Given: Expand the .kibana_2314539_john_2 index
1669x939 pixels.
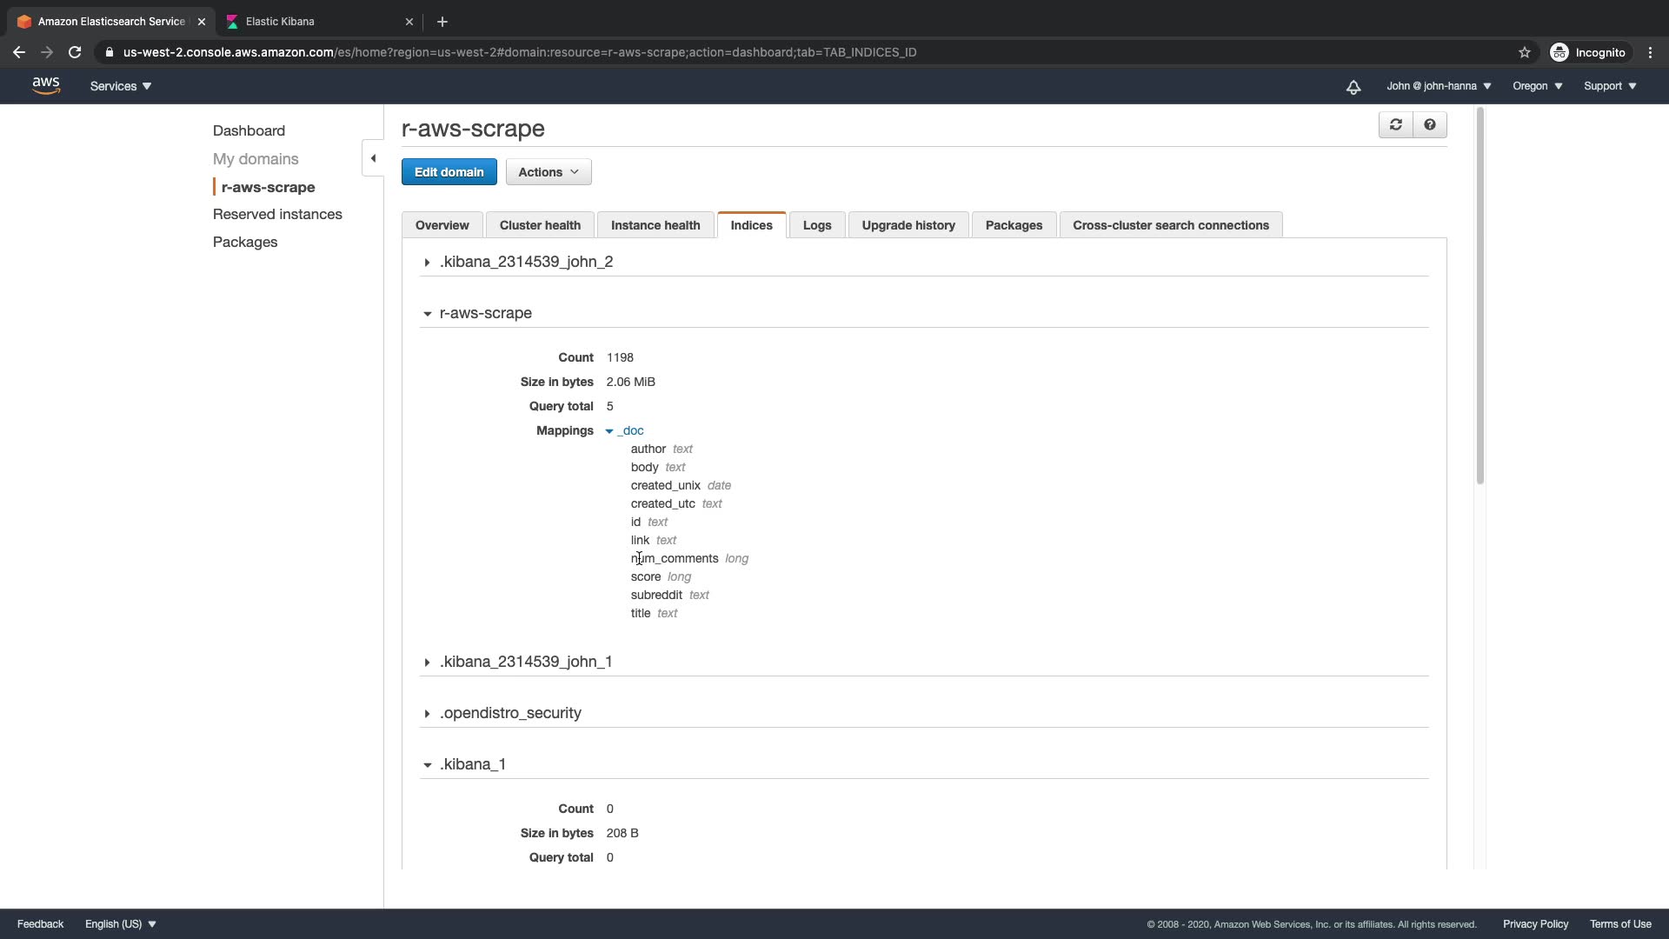Looking at the screenshot, I should (x=427, y=263).
